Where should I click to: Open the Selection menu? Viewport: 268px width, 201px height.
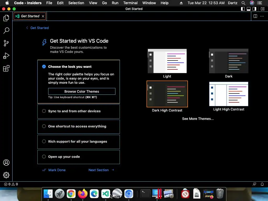click(x=76, y=3)
